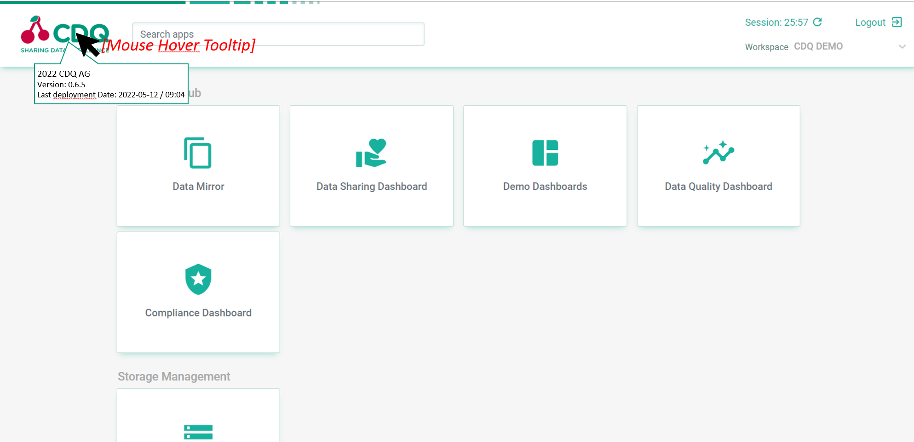This screenshot has width=914, height=442.
Task: Focus the Search apps field
Action: [x=278, y=34]
